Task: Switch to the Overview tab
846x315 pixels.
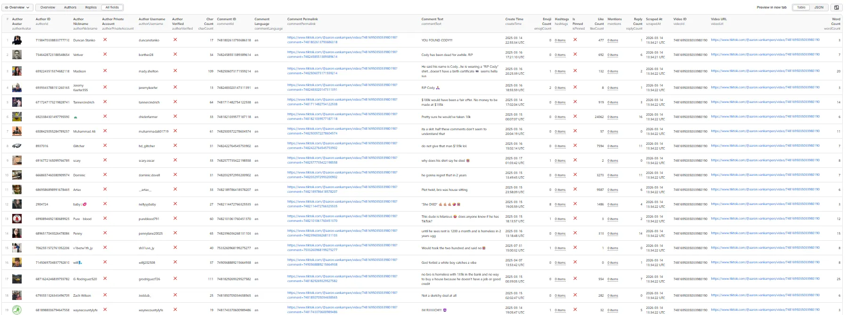Action: [48, 8]
